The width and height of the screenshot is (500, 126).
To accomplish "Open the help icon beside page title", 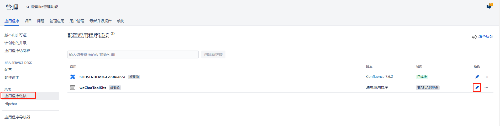I will [x=113, y=34].
